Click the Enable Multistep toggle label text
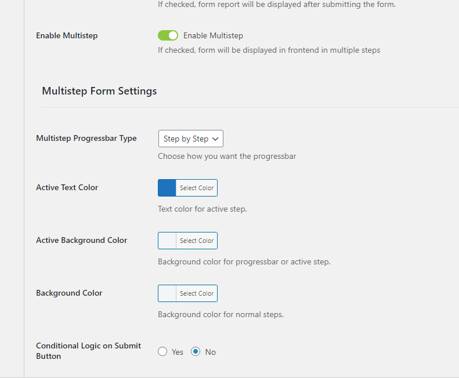The width and height of the screenshot is (459, 378). (x=213, y=35)
